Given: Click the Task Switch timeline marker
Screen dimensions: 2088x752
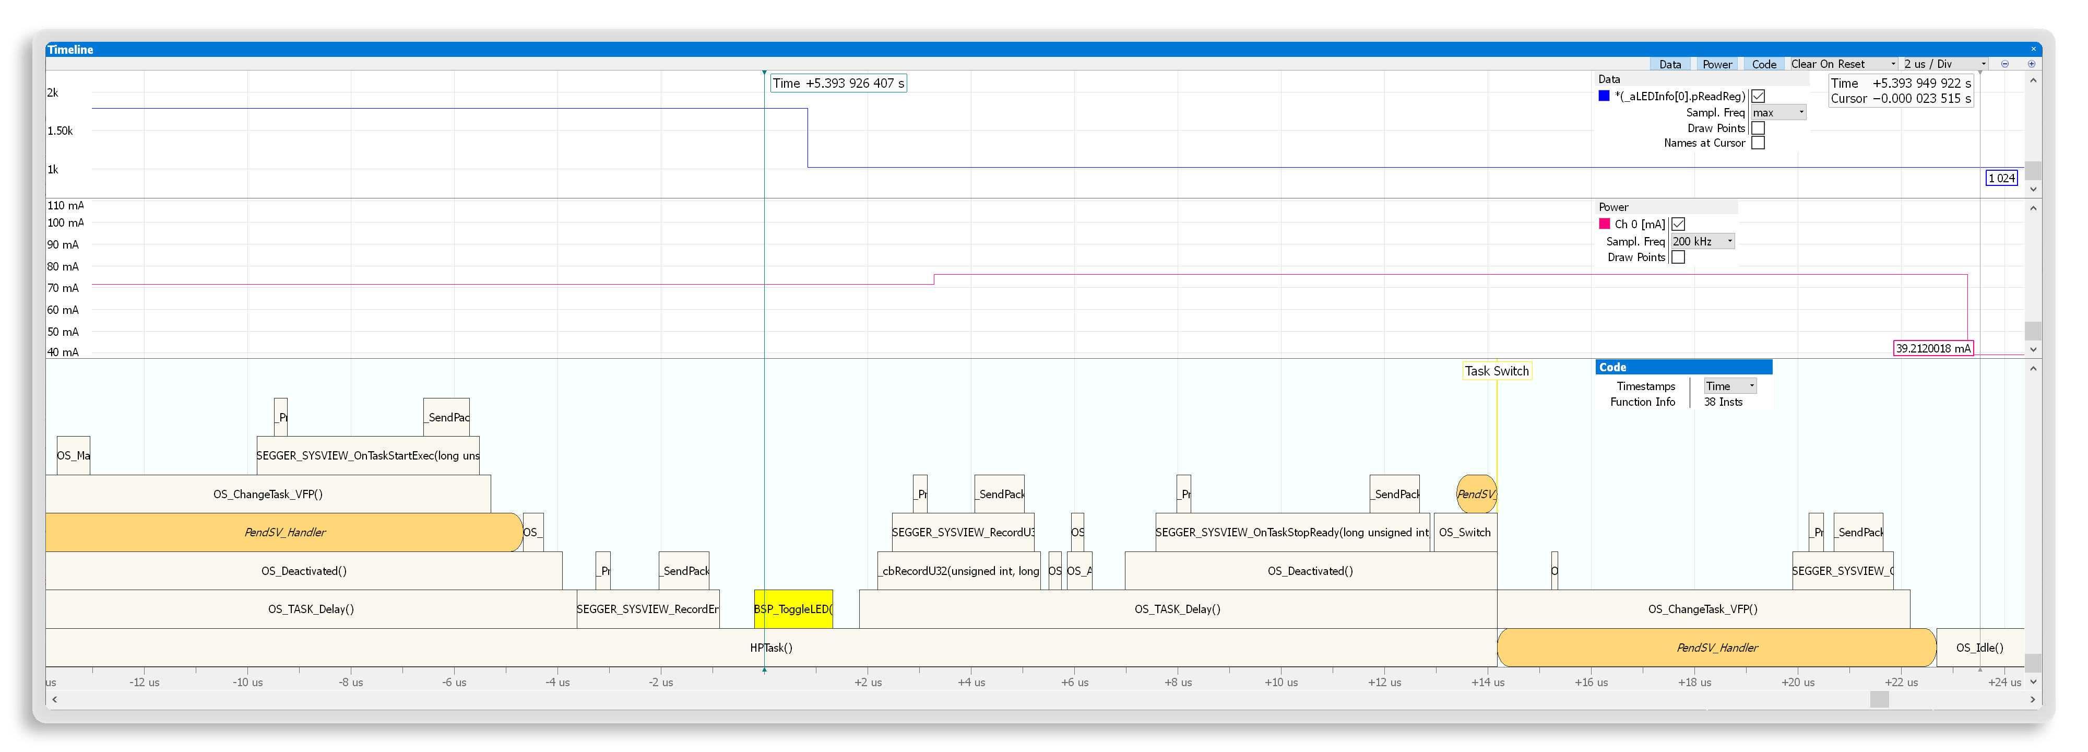Looking at the screenshot, I should (1496, 371).
